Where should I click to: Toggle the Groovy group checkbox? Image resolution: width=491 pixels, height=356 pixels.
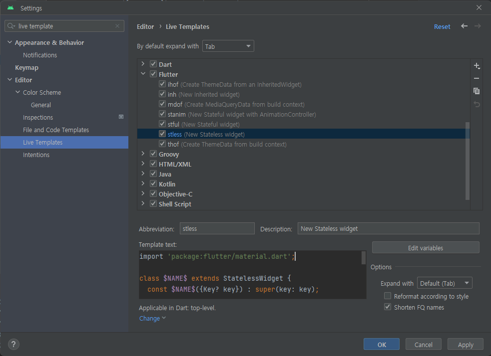click(x=153, y=154)
